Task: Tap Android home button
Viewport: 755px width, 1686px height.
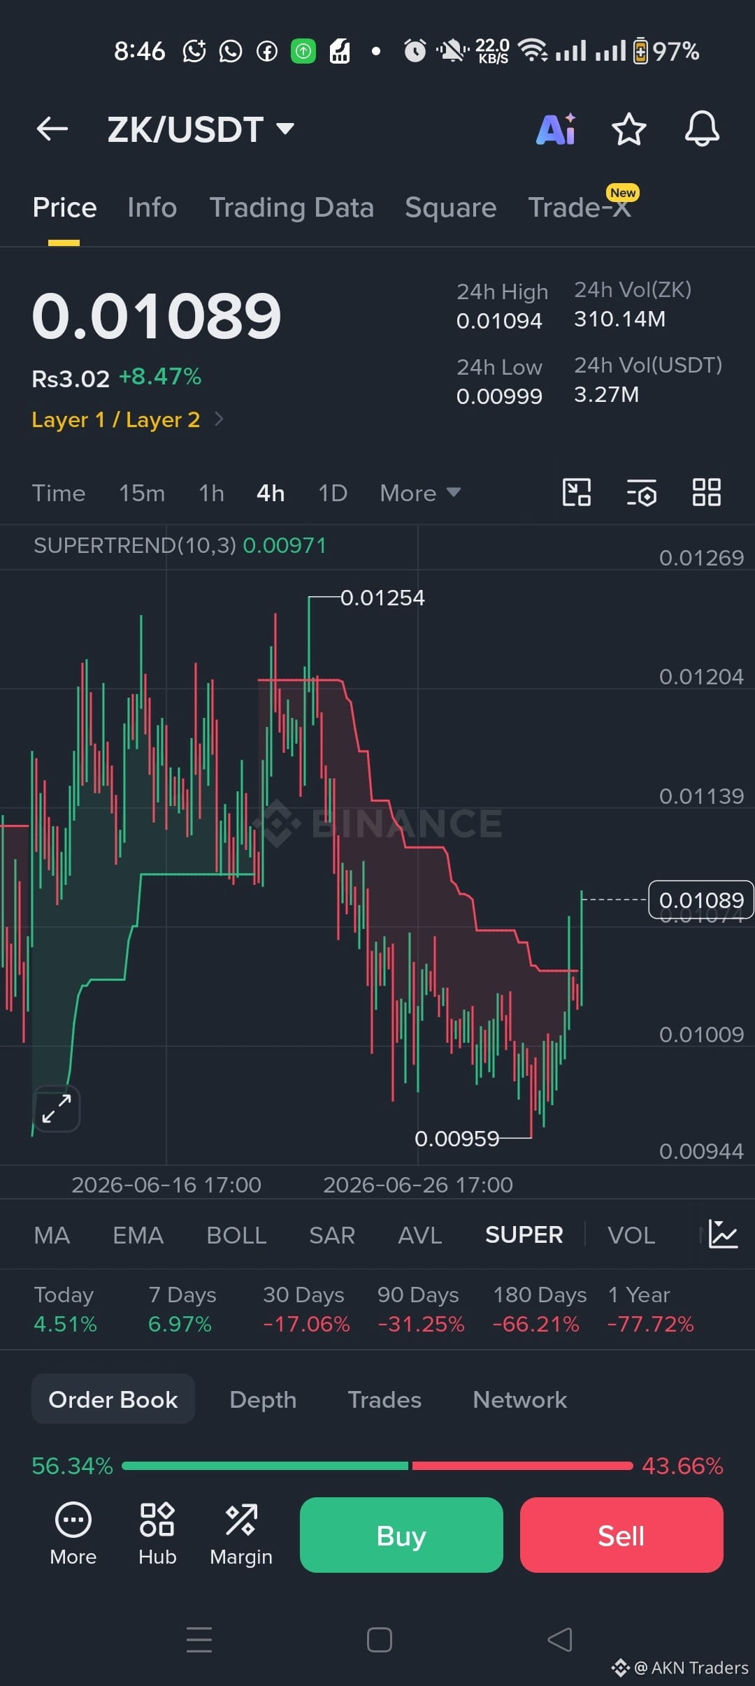Action: [379, 1640]
